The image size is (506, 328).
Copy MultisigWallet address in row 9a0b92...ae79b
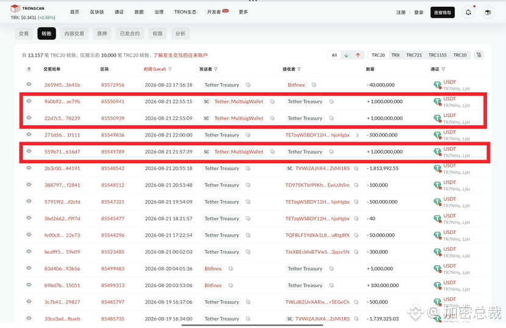click(x=272, y=101)
